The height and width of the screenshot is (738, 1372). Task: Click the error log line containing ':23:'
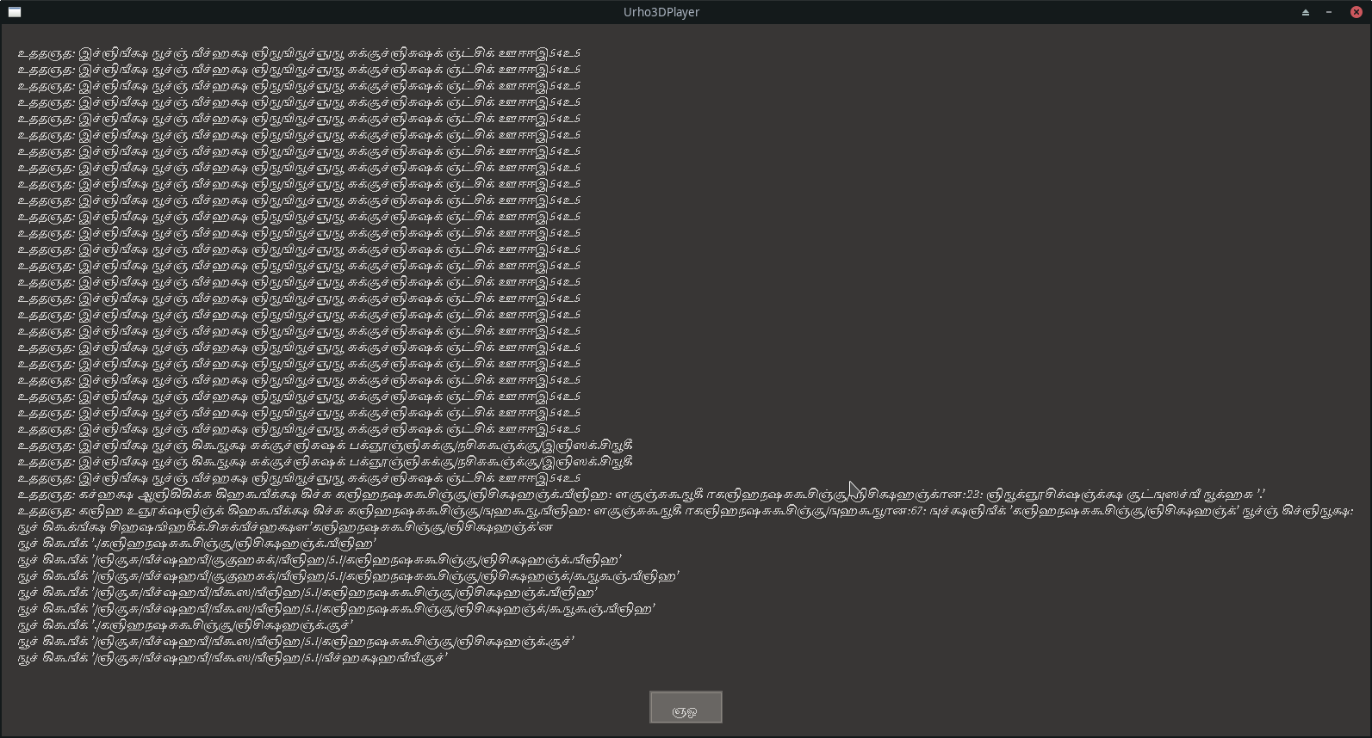tap(642, 495)
